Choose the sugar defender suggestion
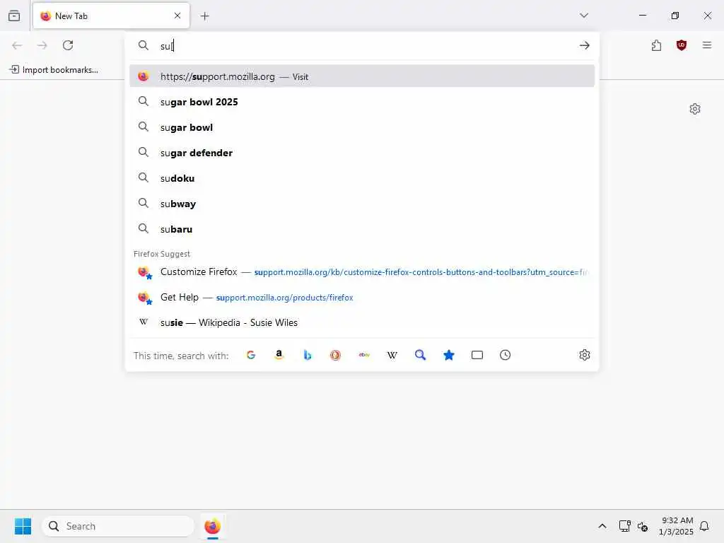Image resolution: width=724 pixels, height=543 pixels. point(362,153)
